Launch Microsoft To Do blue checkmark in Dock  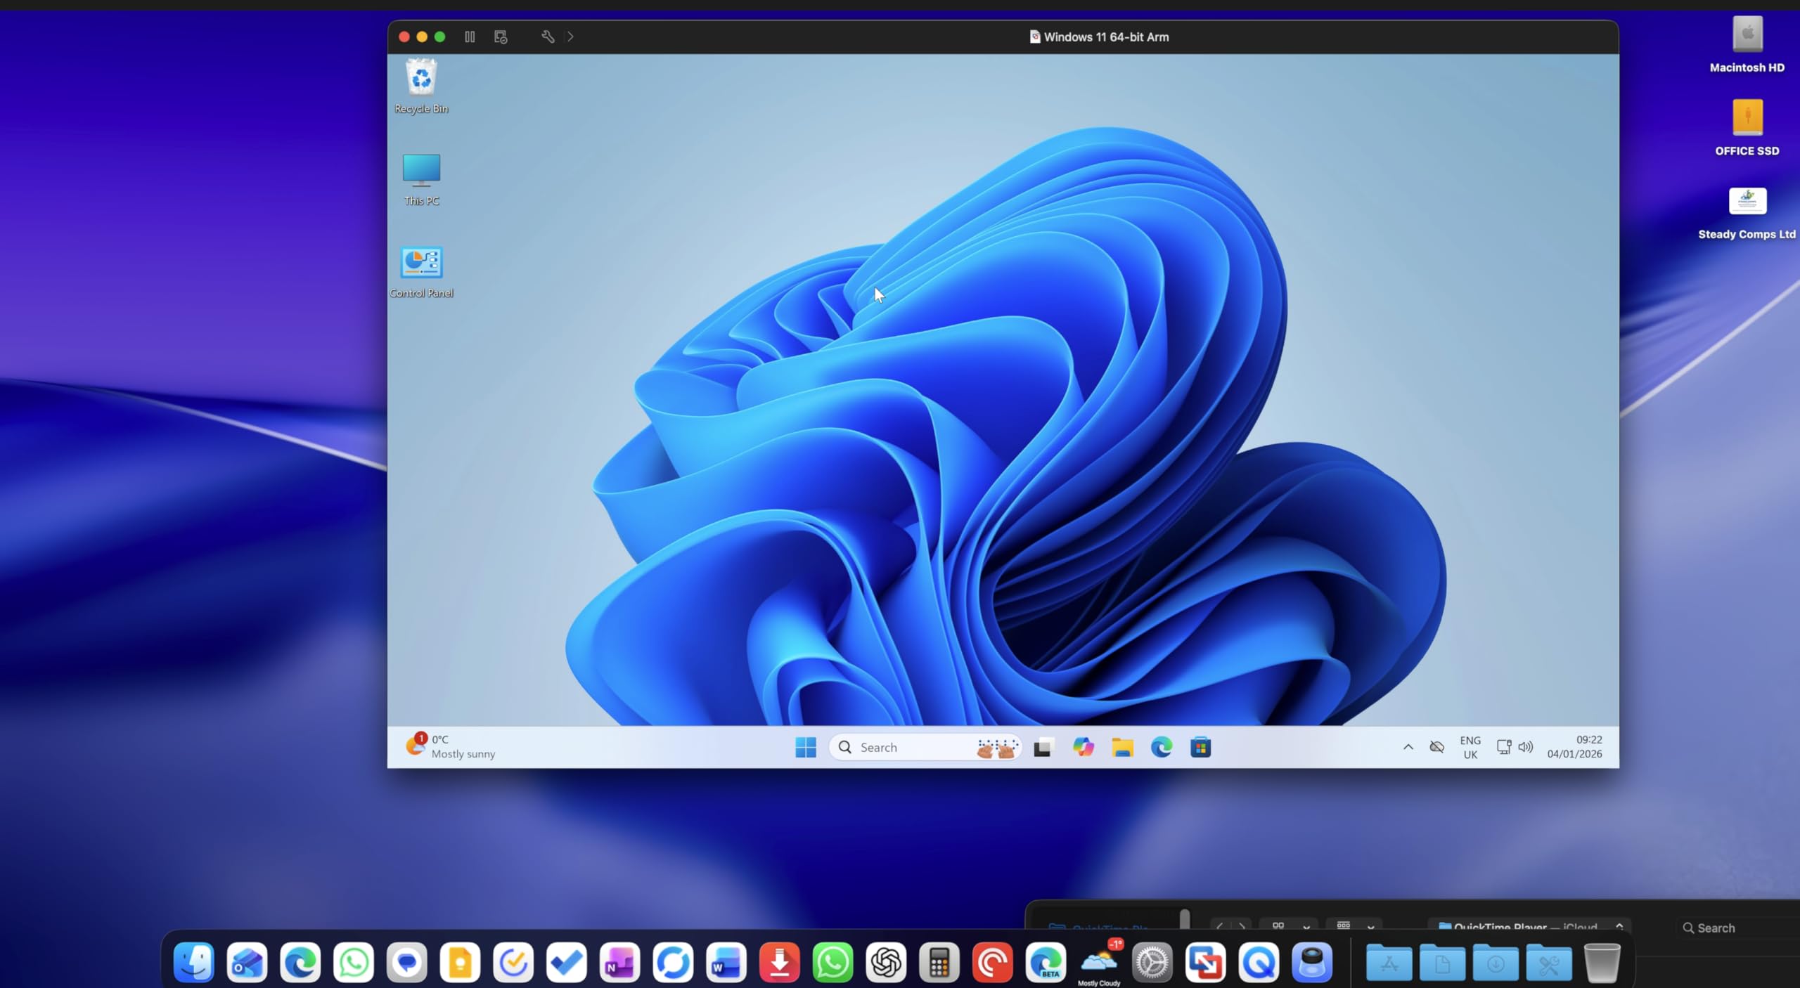coord(566,961)
